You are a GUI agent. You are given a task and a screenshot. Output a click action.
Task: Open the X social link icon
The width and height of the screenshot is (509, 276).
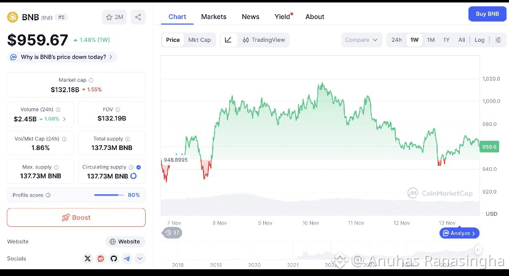tap(88, 258)
